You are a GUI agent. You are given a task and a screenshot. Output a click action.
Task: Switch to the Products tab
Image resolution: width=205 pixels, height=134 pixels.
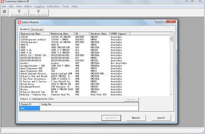pyautogui.click(x=25, y=29)
